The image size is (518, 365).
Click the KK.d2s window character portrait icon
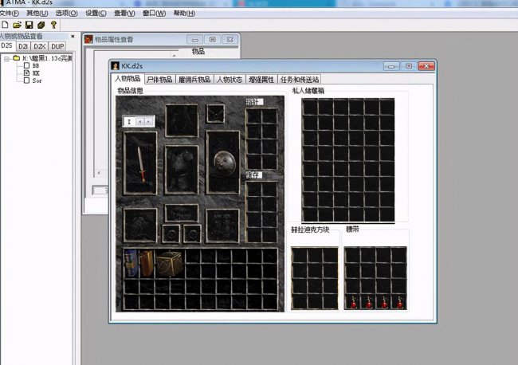[115, 65]
